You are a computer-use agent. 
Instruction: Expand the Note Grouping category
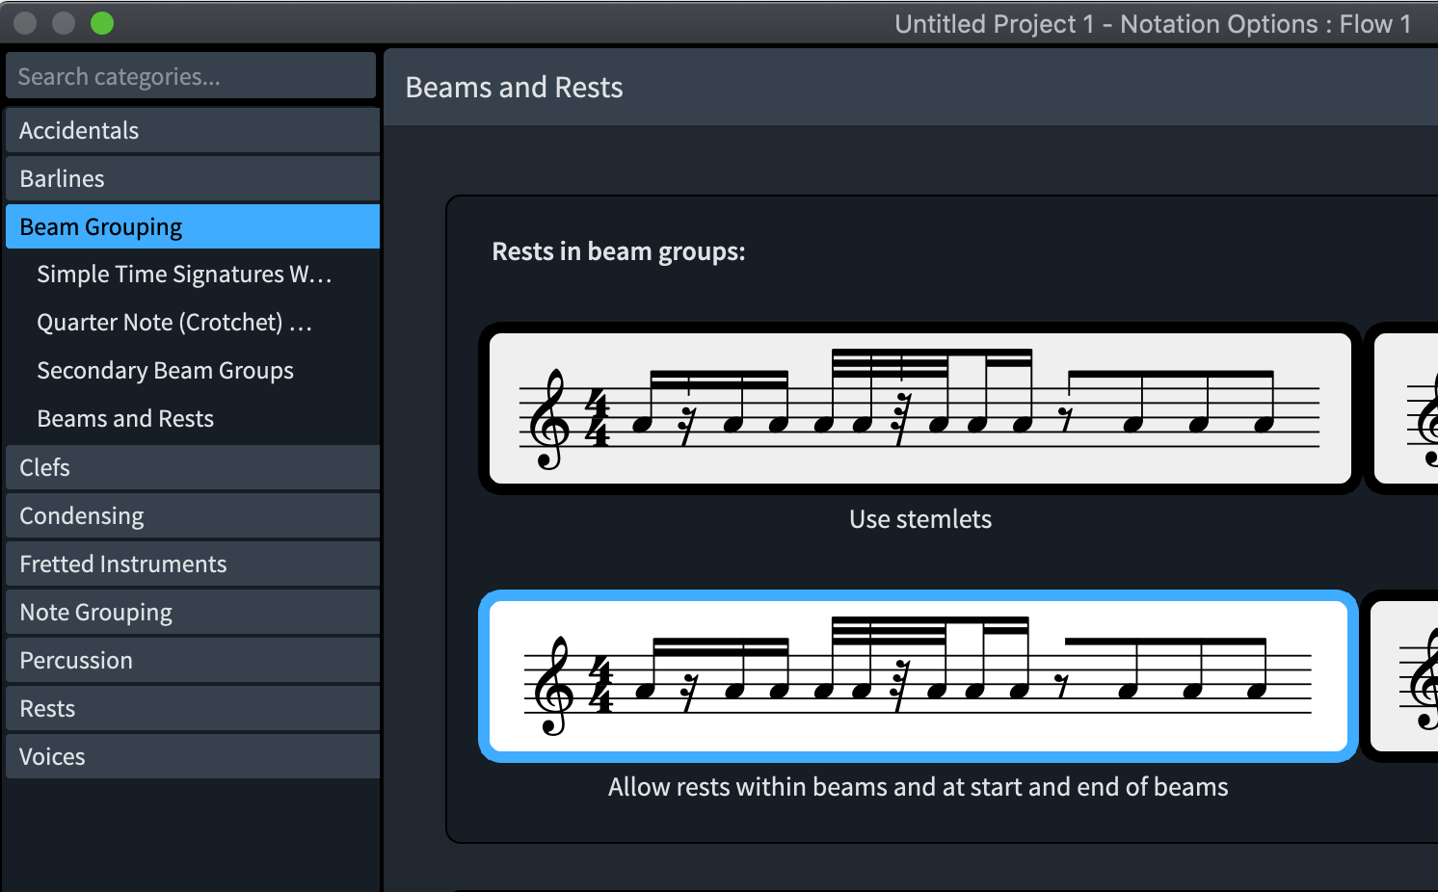click(192, 612)
